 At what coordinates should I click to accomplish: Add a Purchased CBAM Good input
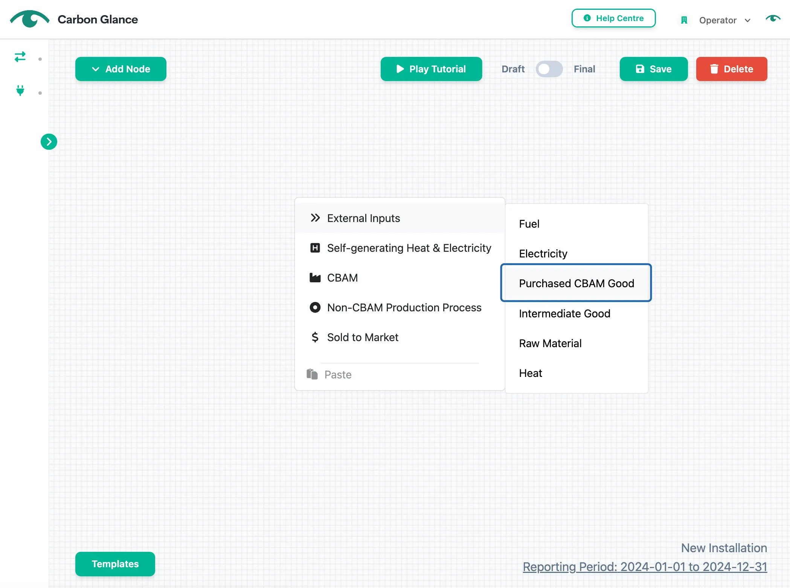tap(576, 283)
